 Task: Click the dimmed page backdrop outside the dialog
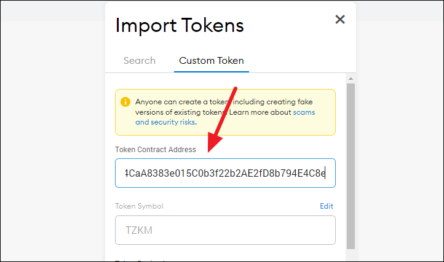pos(52,141)
